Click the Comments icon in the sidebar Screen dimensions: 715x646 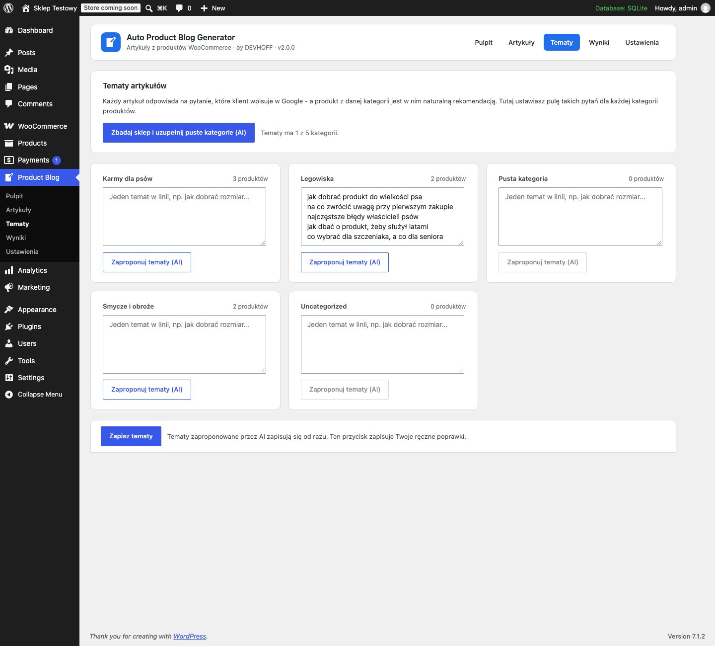pos(9,104)
